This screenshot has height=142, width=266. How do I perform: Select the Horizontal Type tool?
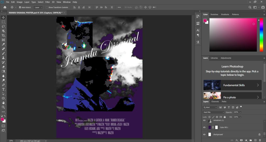click(3, 89)
